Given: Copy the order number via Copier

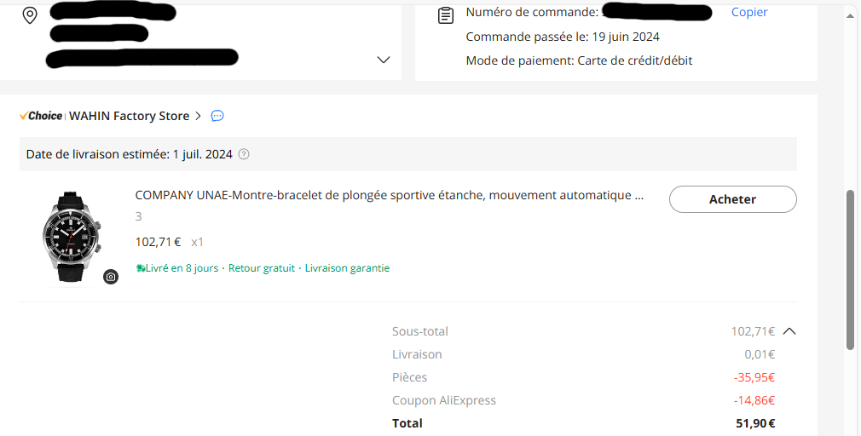Looking at the screenshot, I should pyautogui.click(x=749, y=12).
